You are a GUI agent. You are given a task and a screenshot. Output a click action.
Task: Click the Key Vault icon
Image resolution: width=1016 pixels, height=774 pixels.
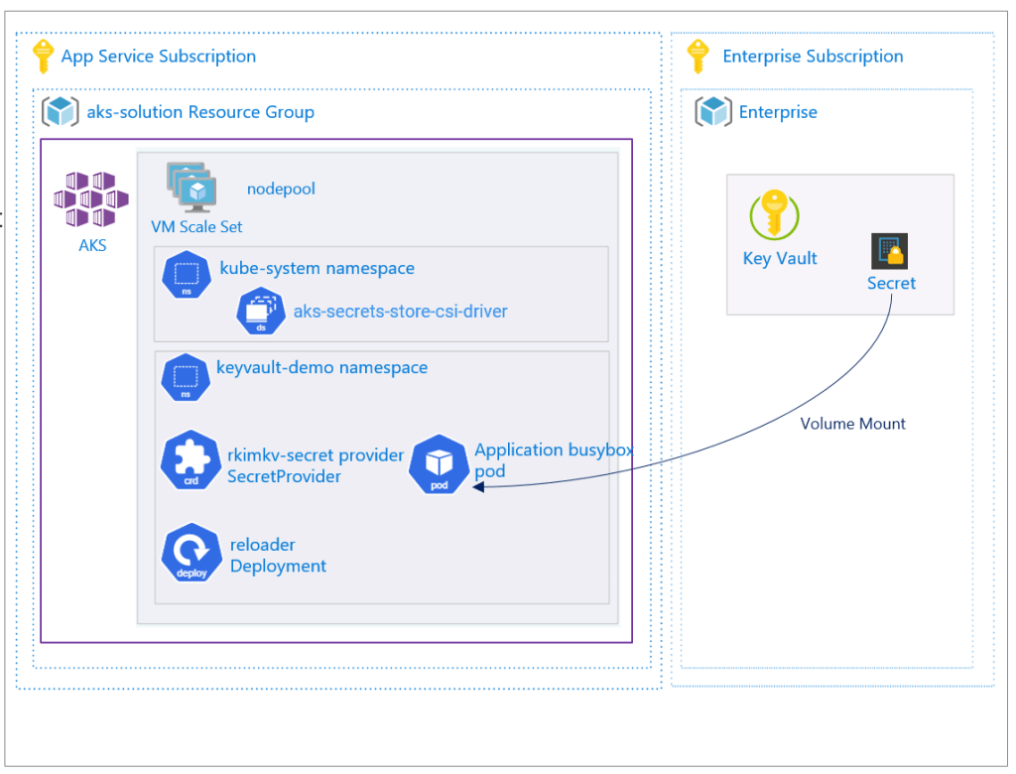click(774, 215)
